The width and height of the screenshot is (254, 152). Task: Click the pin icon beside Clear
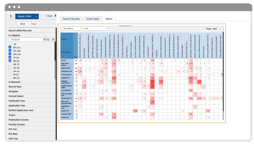[x=56, y=16]
